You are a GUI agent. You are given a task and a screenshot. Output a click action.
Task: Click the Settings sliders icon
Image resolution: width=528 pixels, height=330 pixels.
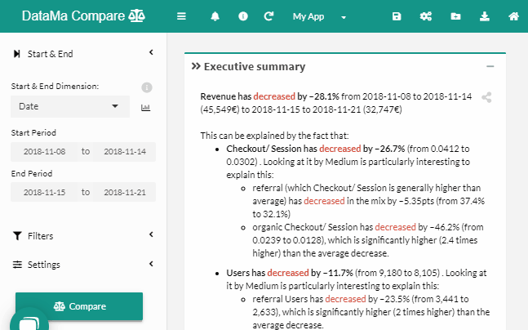coord(17,265)
